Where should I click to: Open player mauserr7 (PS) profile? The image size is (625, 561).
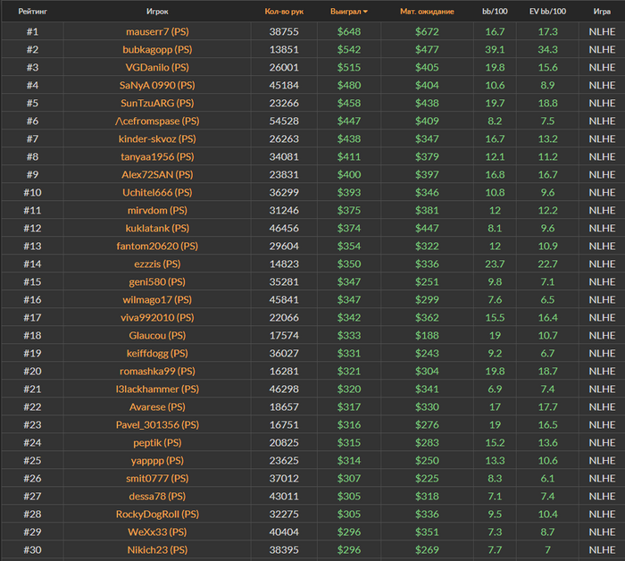coord(157,31)
